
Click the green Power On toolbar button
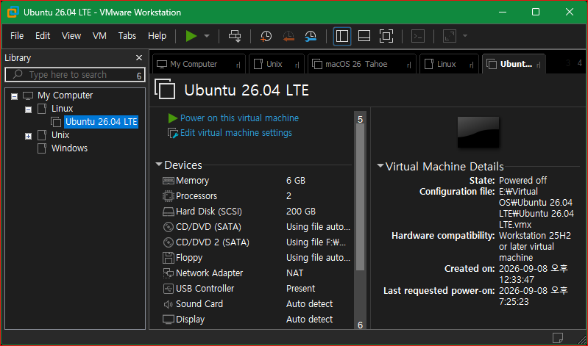click(191, 36)
